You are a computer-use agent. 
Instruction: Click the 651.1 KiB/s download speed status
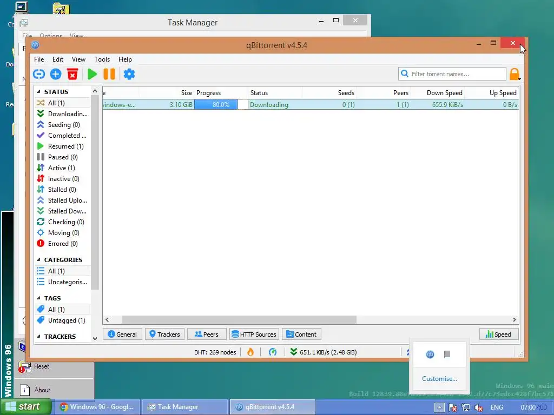(x=324, y=352)
